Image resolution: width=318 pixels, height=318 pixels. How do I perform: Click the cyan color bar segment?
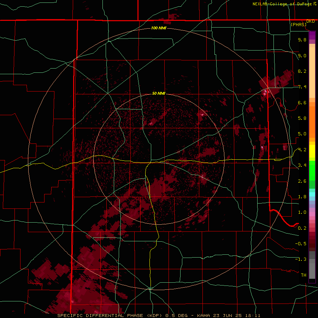[312, 194]
